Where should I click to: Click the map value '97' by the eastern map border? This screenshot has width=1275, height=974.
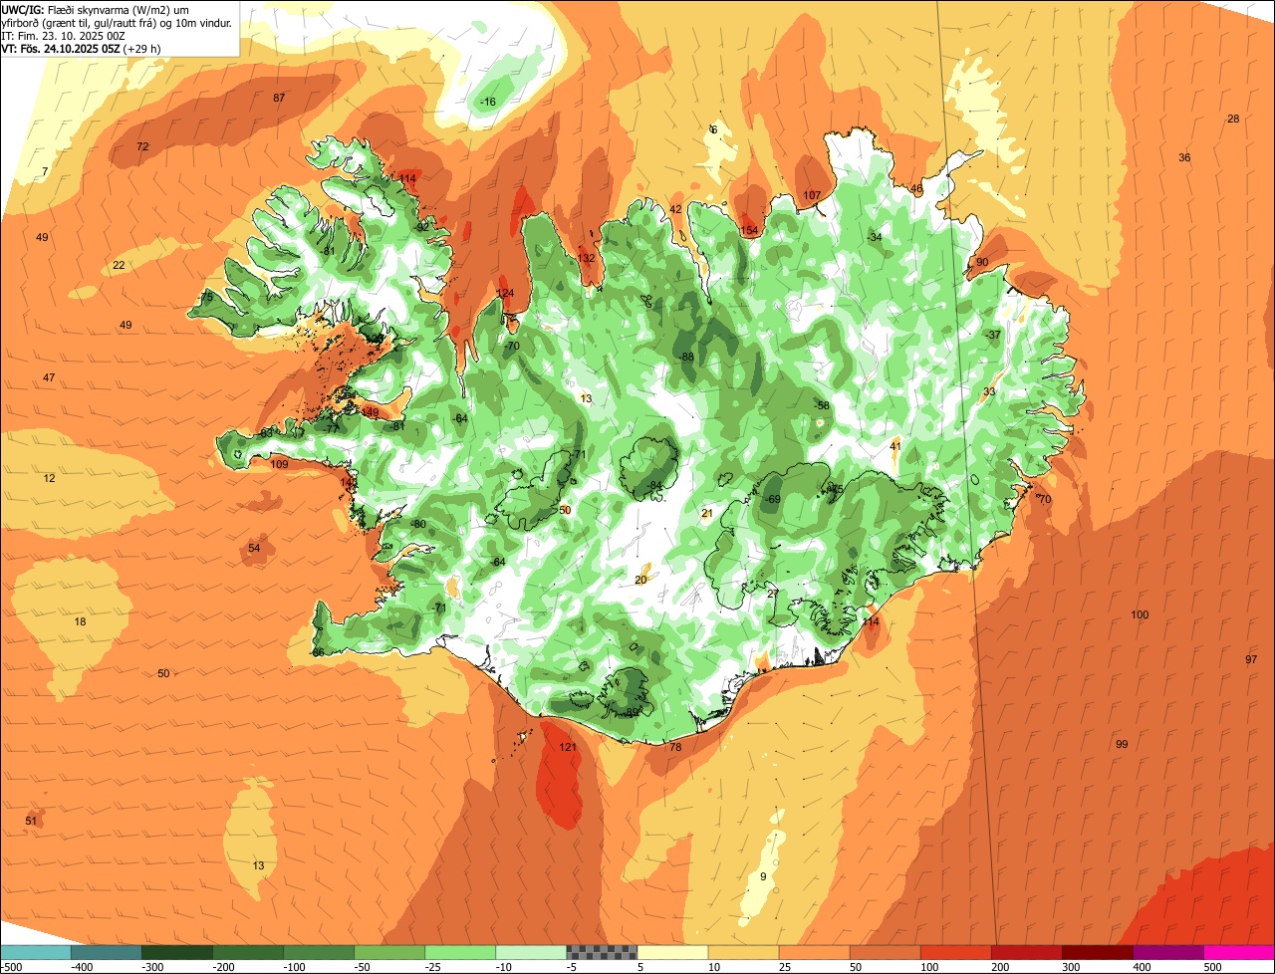tap(1251, 659)
